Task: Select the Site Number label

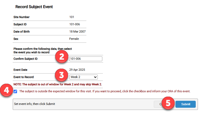Action: 21,17
